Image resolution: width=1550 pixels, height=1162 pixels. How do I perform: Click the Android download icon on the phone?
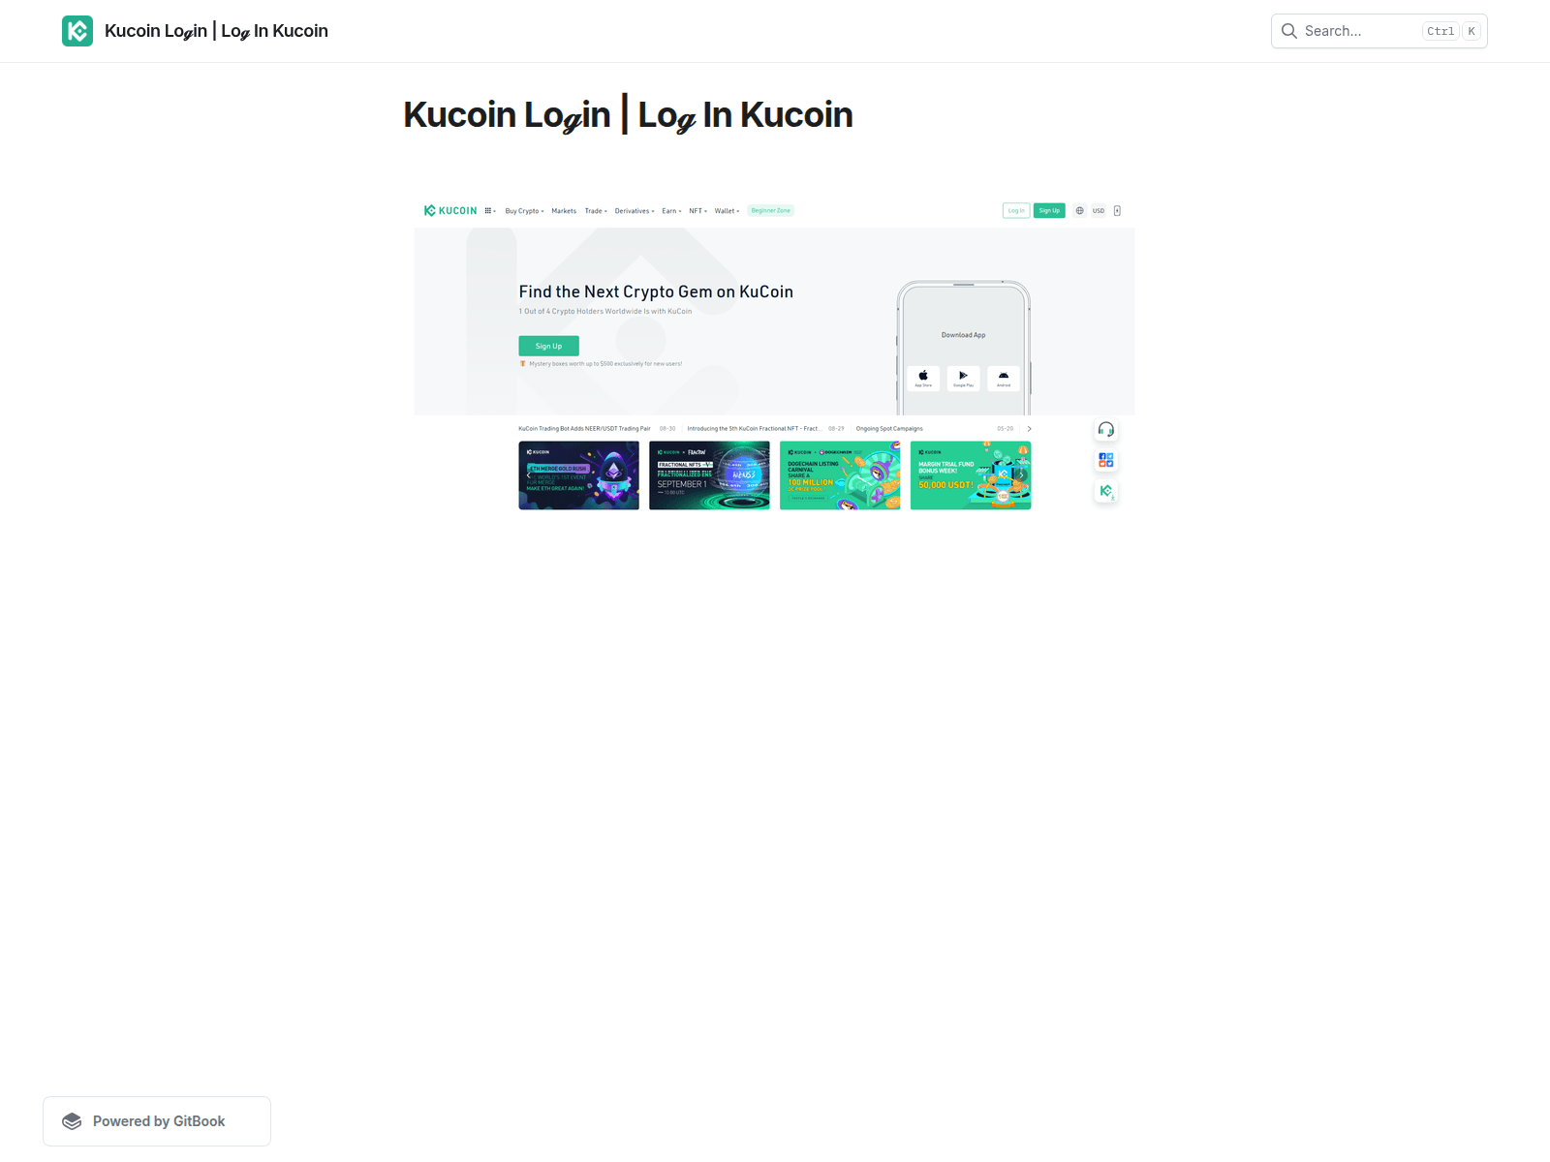pyautogui.click(x=1004, y=378)
